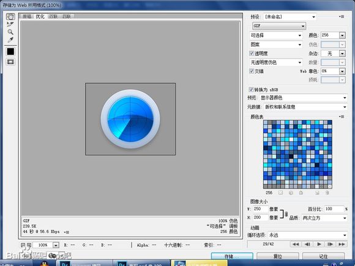Open download speed flyout next to 56.6 Kbps
Image resolution: width=355 pixels, height=266 pixels.
[x=67, y=232]
